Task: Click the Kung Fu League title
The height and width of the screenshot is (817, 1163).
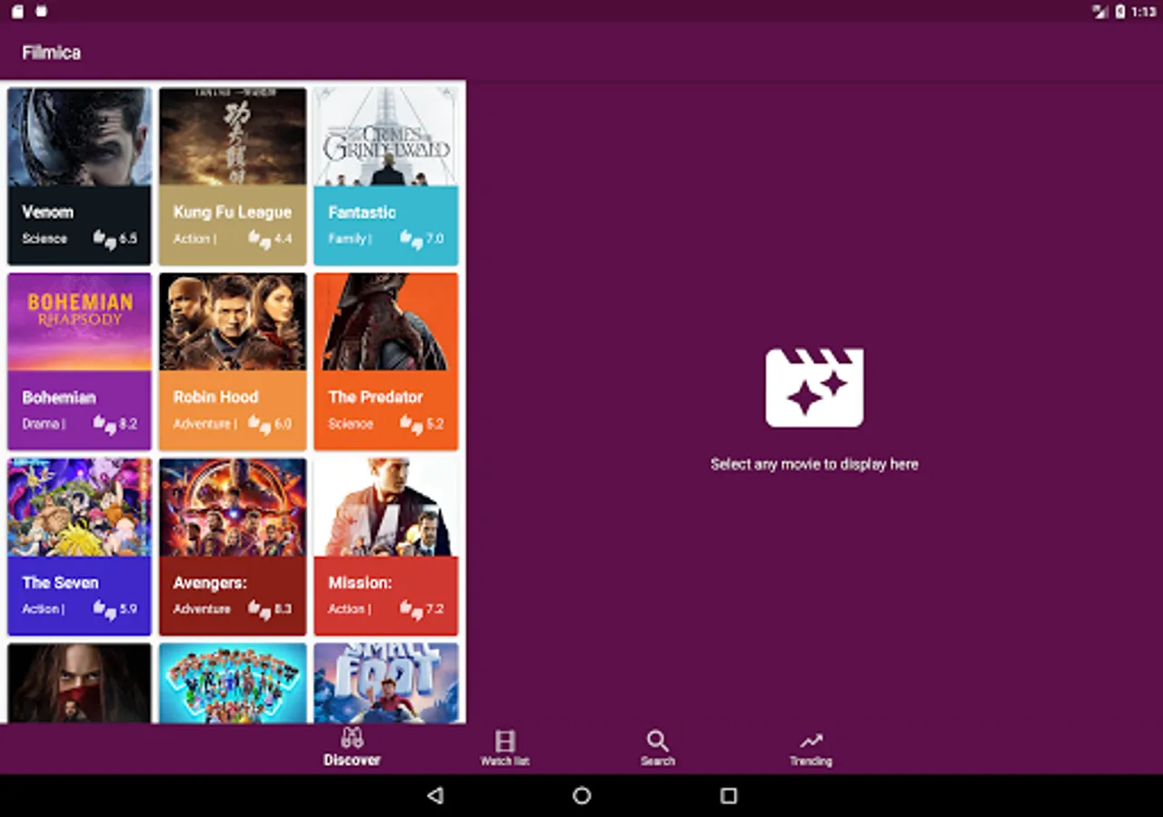Action: click(233, 212)
